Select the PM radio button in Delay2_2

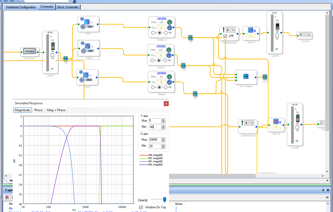(165, 33)
